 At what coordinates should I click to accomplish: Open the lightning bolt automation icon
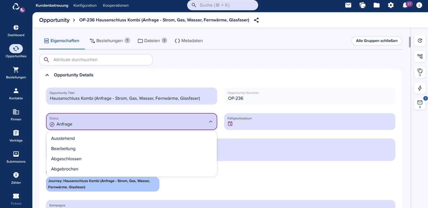pyautogui.click(x=420, y=88)
